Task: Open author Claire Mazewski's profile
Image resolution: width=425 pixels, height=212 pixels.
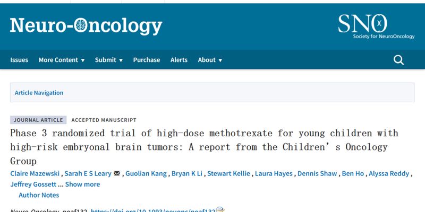Action: pyautogui.click(x=34, y=174)
